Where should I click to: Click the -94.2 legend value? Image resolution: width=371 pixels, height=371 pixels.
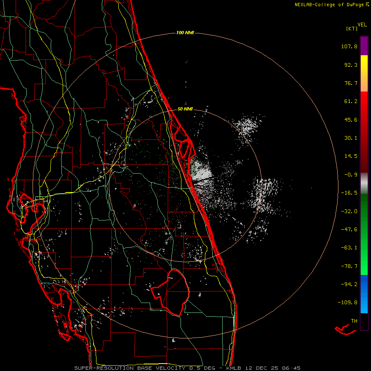[x=349, y=284]
